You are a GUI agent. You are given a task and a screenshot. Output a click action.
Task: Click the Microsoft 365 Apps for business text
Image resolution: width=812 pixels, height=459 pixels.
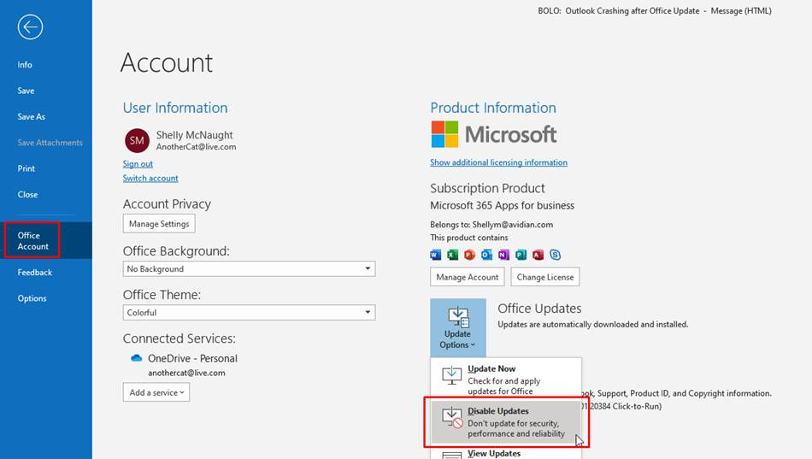coord(503,205)
